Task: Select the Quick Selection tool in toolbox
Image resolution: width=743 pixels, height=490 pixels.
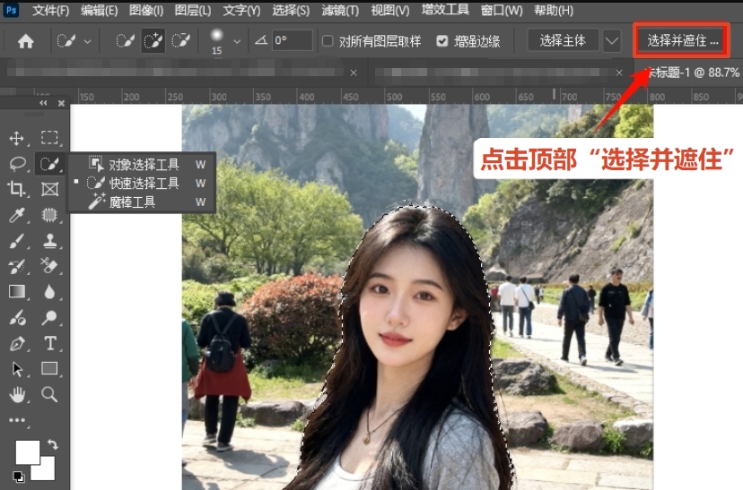Action: (49, 164)
